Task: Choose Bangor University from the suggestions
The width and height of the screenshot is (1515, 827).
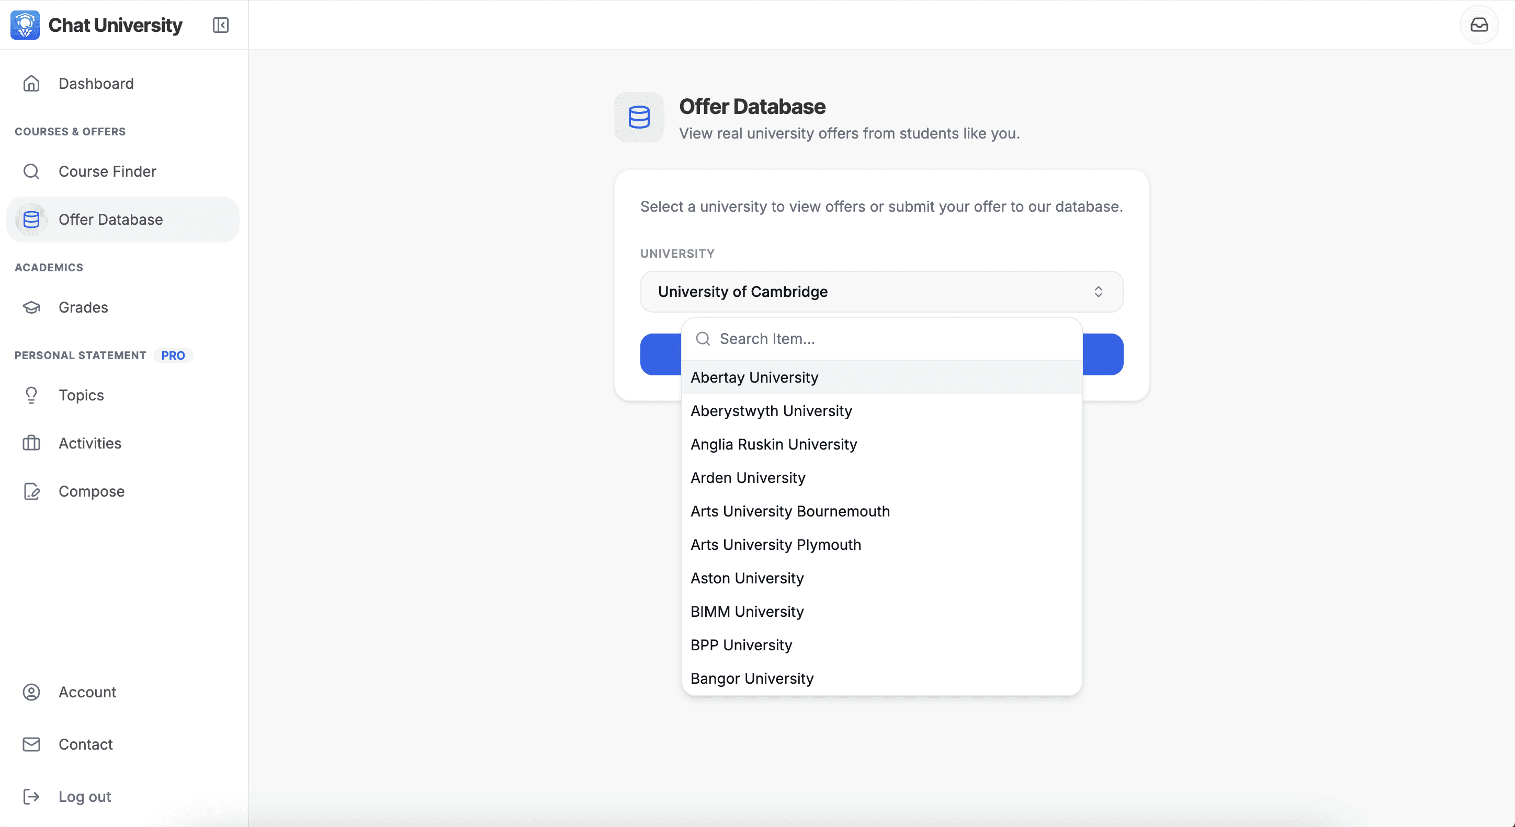Action: pos(752,679)
